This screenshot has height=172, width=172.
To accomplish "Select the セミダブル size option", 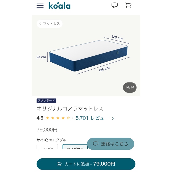I will [x=75, y=147].
